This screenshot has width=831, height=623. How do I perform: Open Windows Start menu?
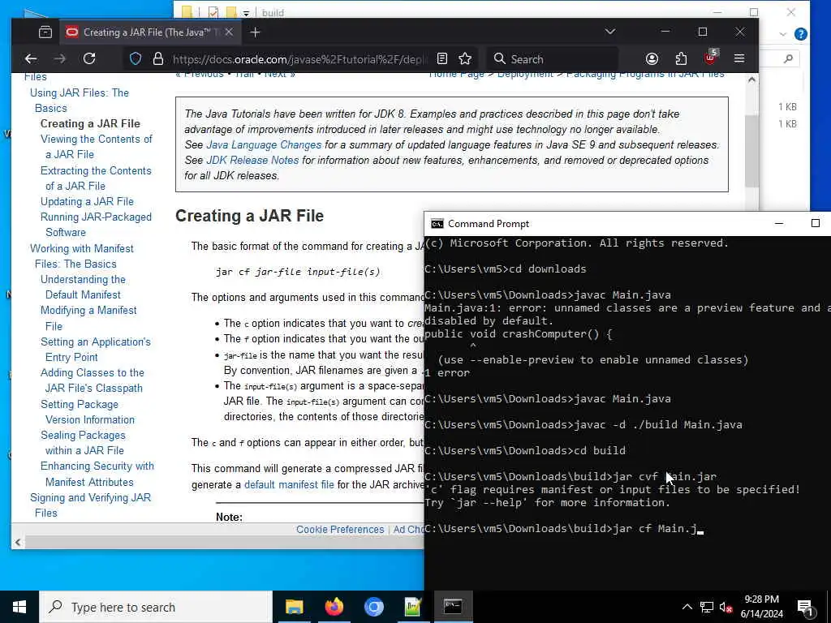(x=19, y=607)
